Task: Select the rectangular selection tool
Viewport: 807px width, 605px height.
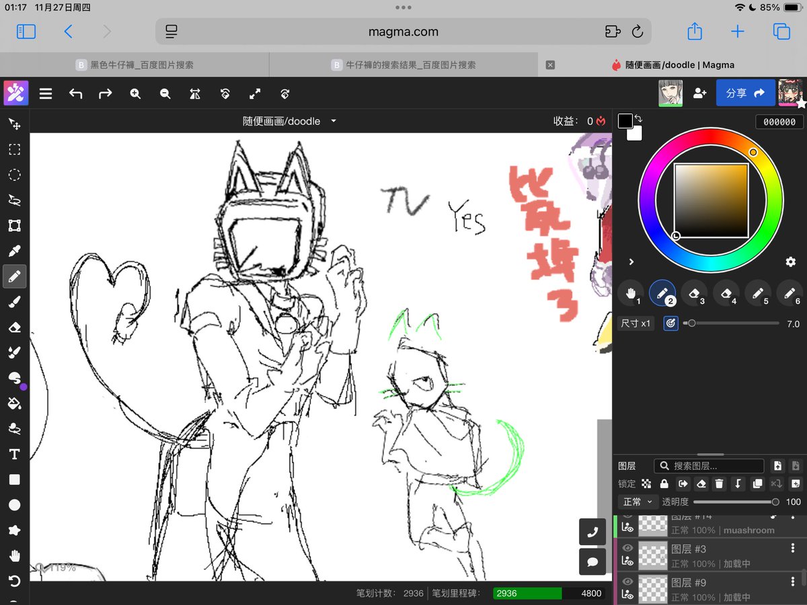Action: point(14,149)
